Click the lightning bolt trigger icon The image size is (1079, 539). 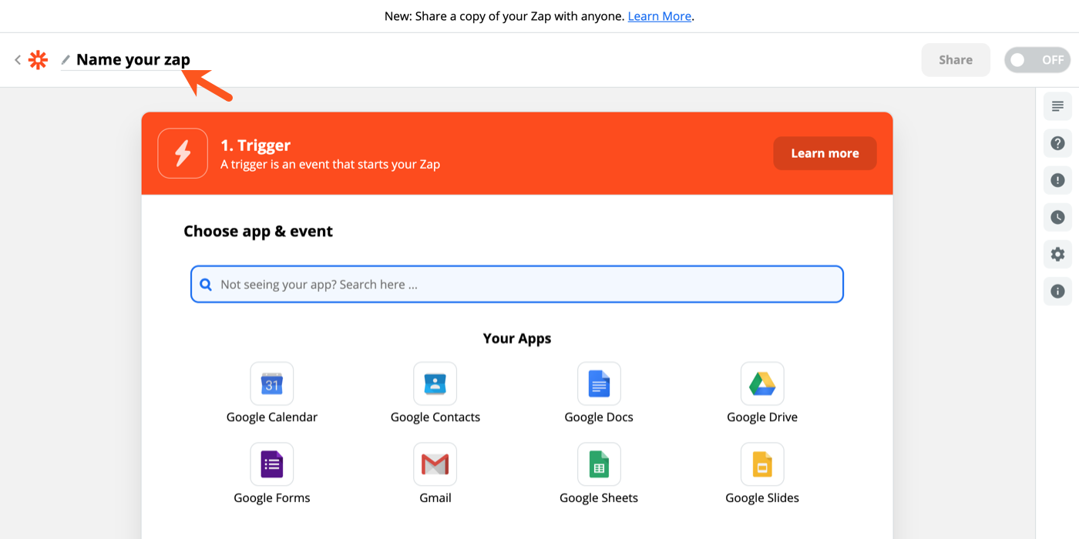click(183, 152)
